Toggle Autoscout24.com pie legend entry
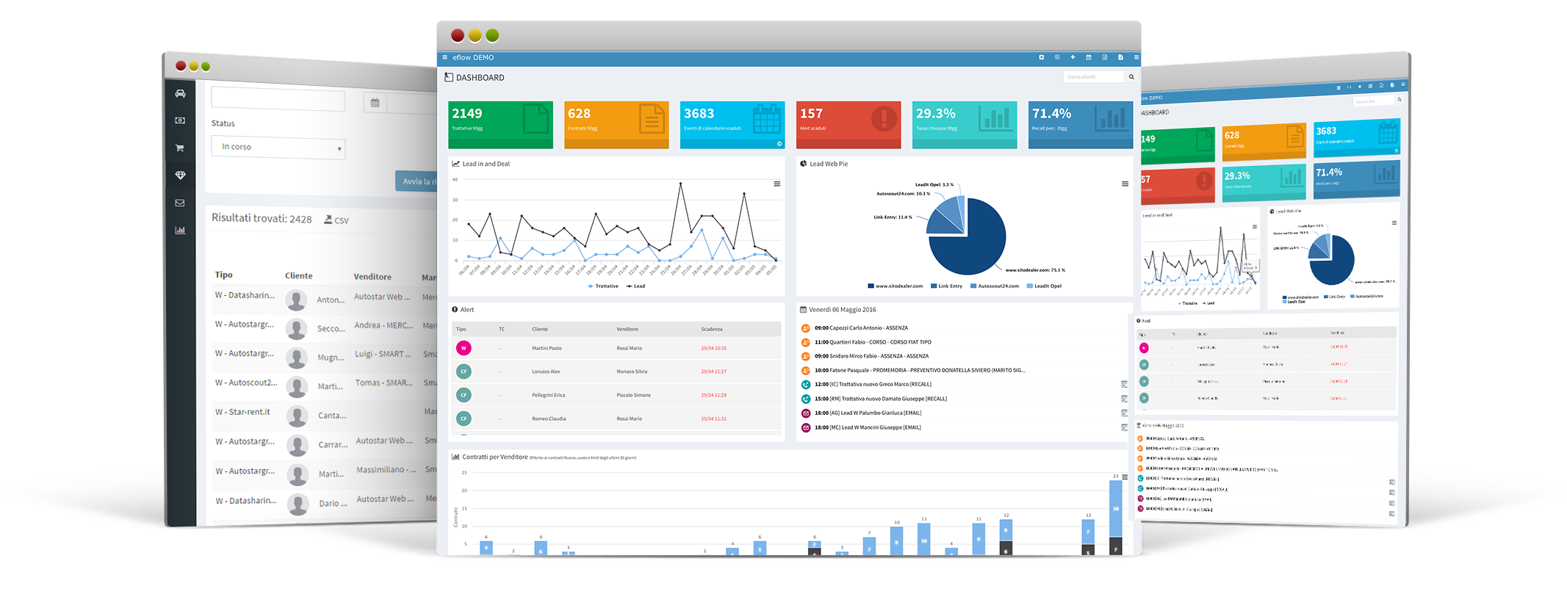The image size is (1567, 597). [995, 286]
